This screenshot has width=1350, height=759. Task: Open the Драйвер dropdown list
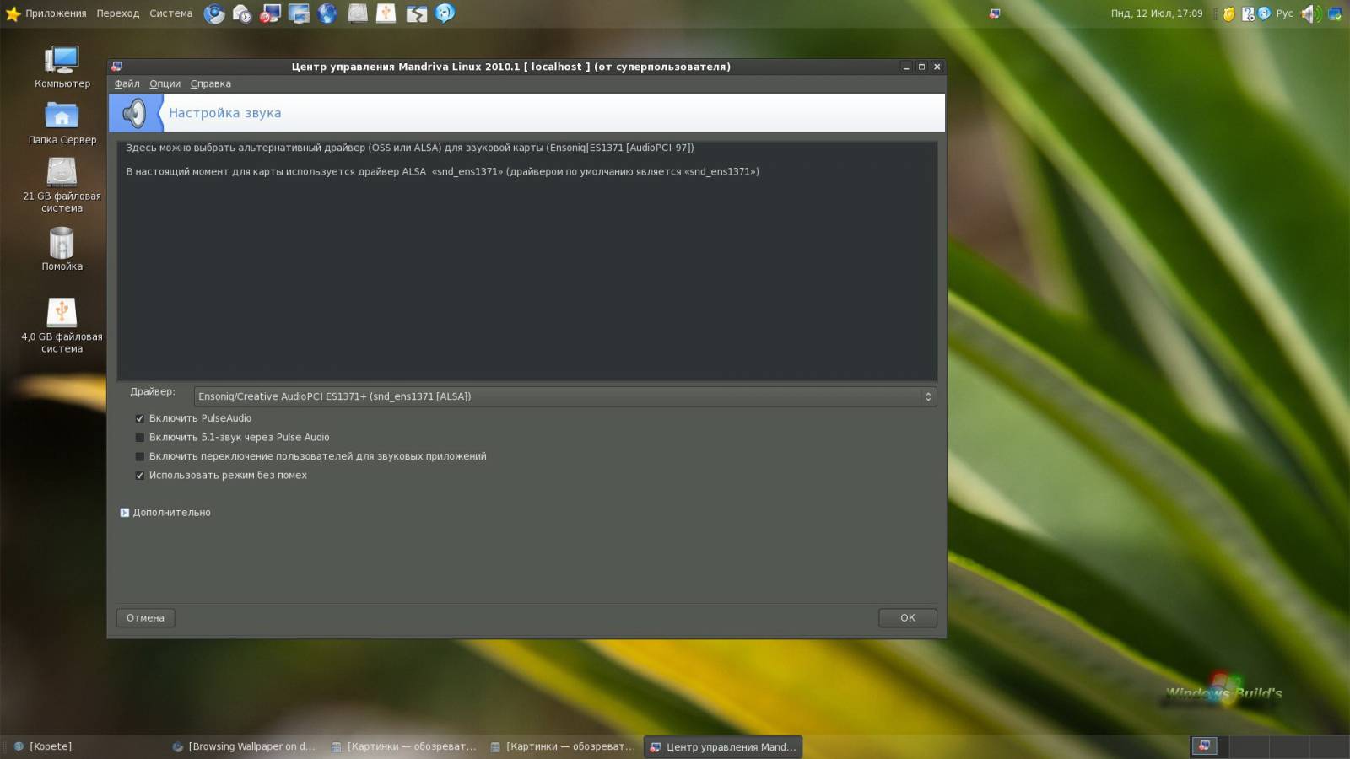[564, 396]
